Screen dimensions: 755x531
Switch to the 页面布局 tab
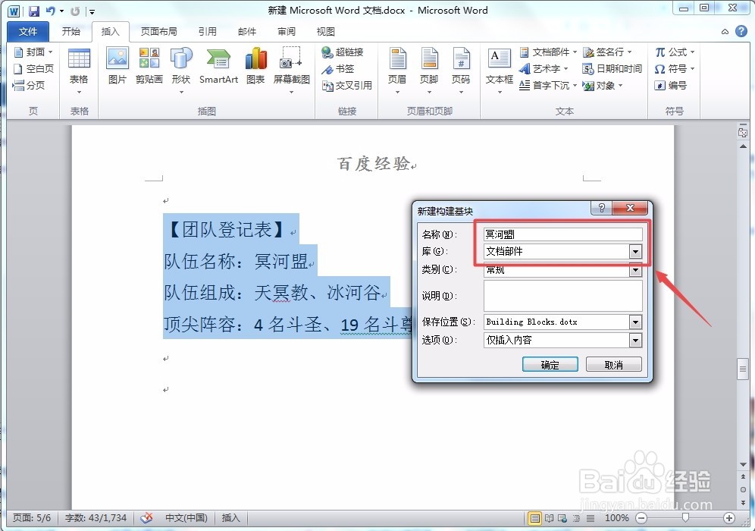coord(159,31)
